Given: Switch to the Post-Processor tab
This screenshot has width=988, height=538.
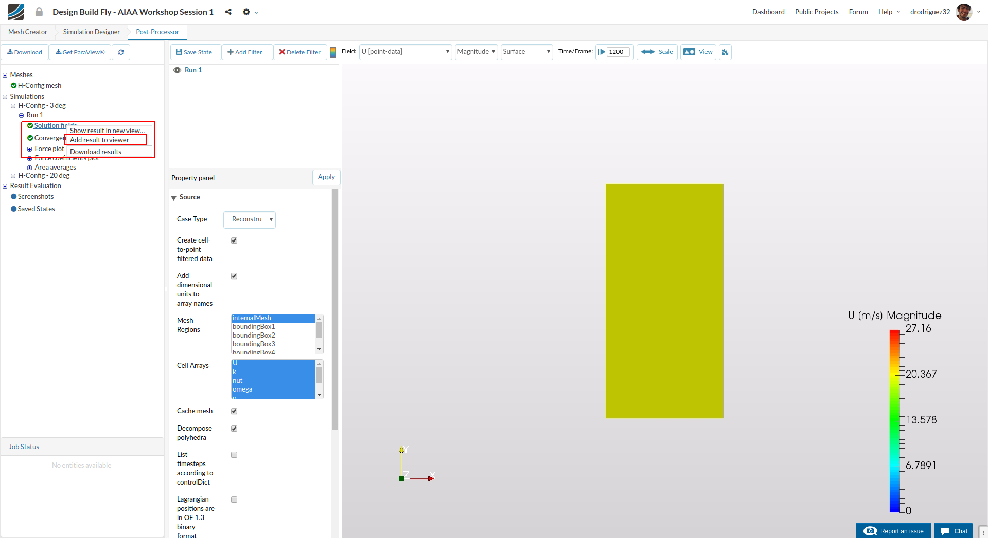Looking at the screenshot, I should [157, 32].
